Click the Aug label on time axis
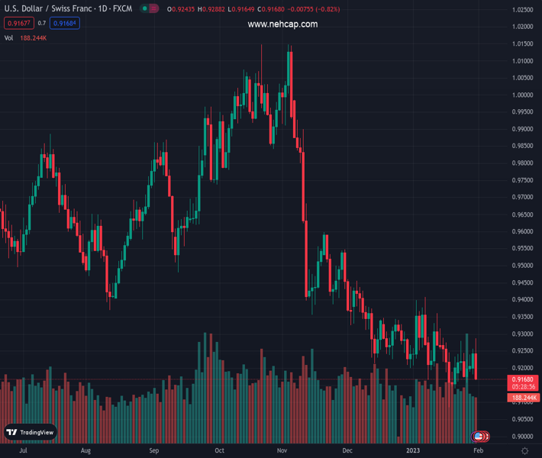 click(85, 451)
